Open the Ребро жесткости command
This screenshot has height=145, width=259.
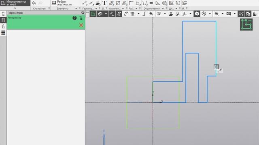coord(62,3)
